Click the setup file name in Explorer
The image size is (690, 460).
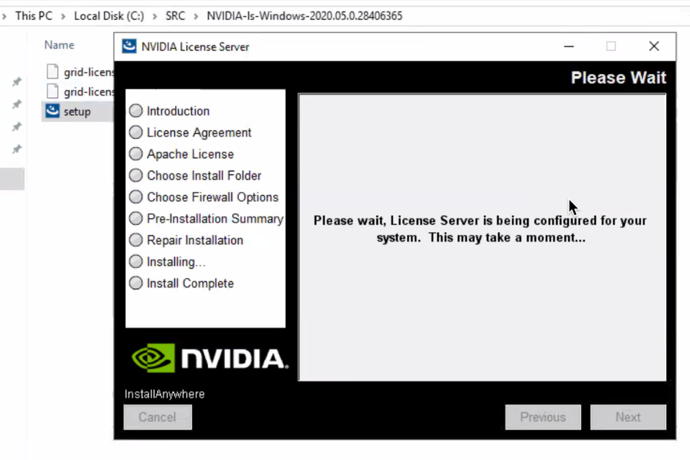tap(77, 112)
